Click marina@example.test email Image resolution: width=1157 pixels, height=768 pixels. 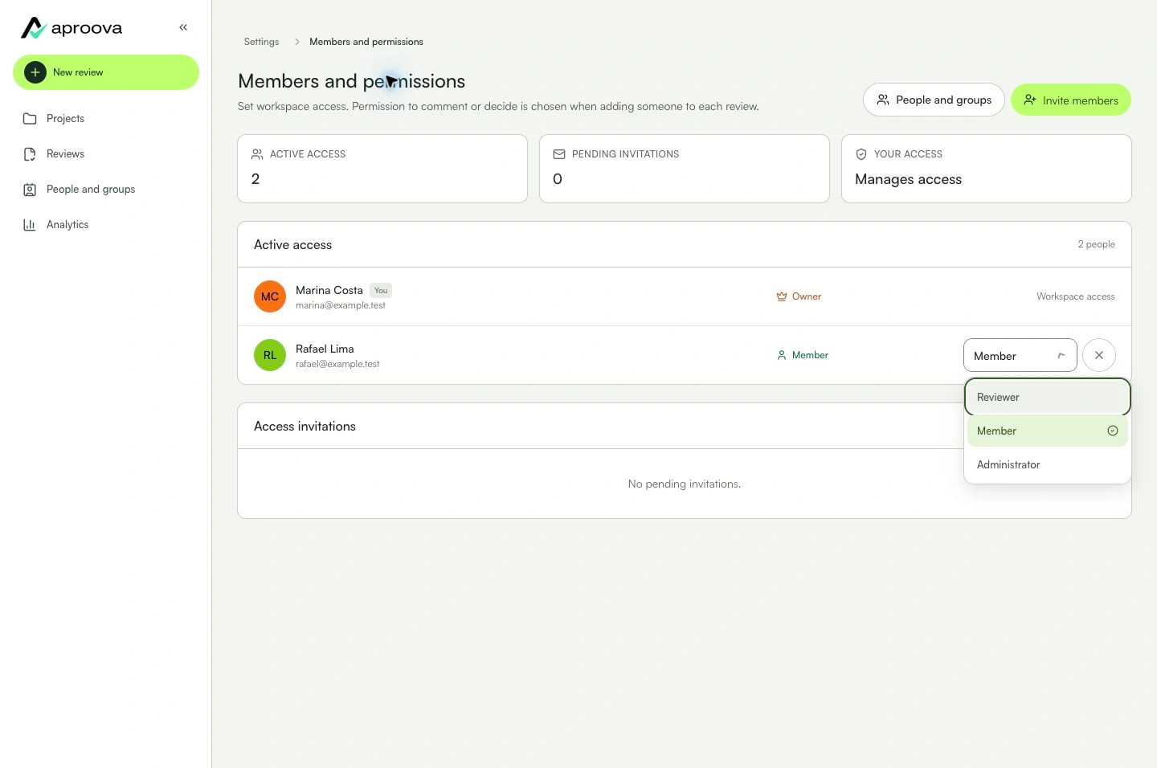[341, 305]
